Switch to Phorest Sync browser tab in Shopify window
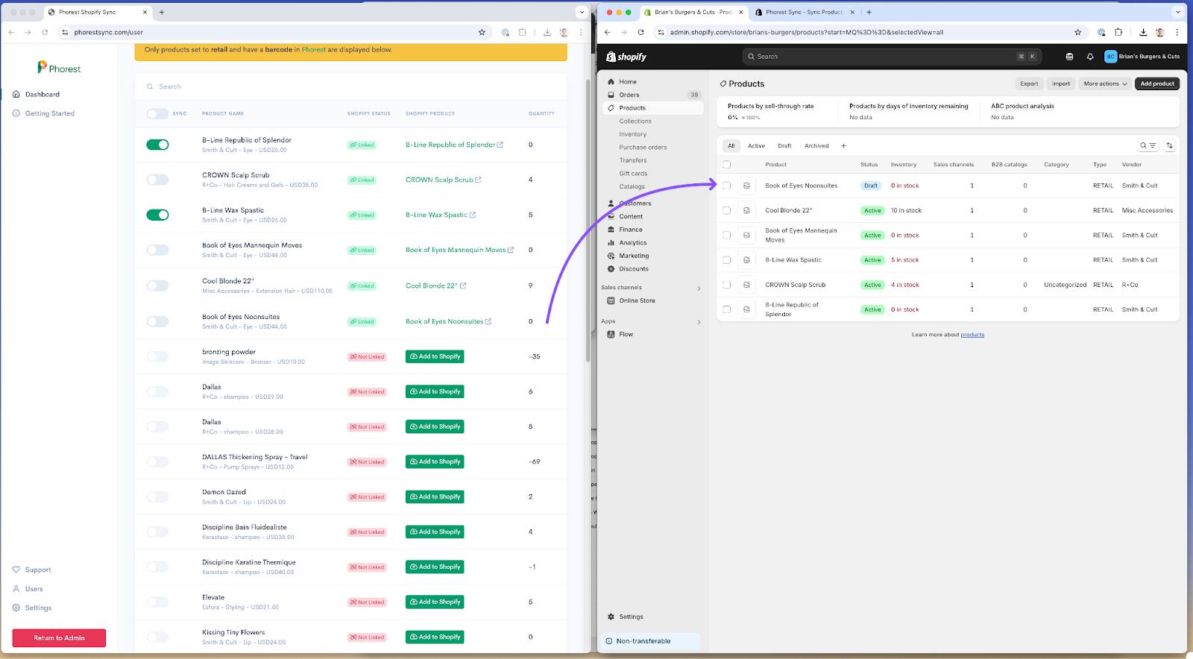This screenshot has height=659, width=1193. [803, 12]
